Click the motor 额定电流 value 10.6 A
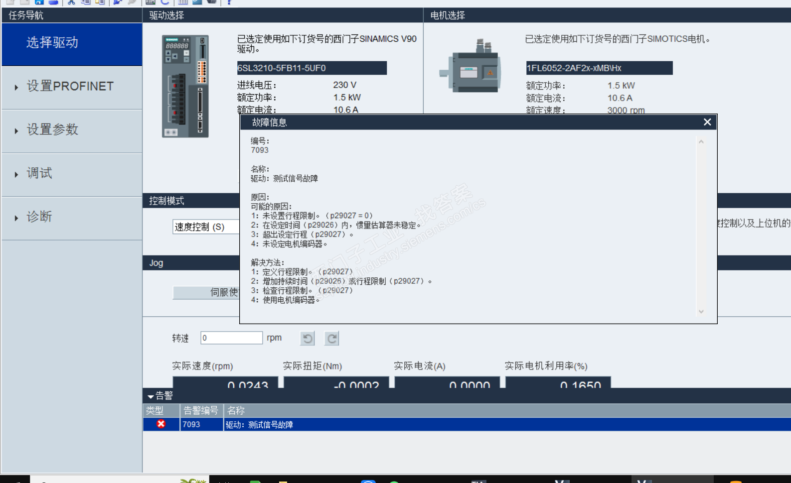This screenshot has height=483, width=791. pos(620,98)
